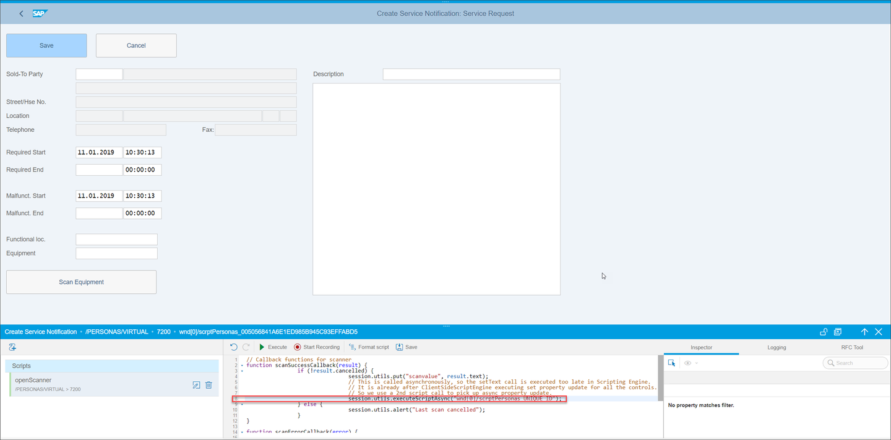Create a new script with plus icon

tap(12, 347)
